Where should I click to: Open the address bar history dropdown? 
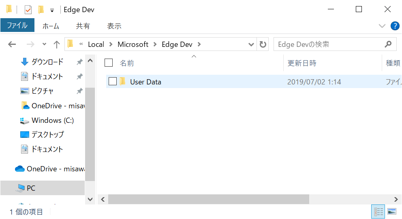(251, 44)
